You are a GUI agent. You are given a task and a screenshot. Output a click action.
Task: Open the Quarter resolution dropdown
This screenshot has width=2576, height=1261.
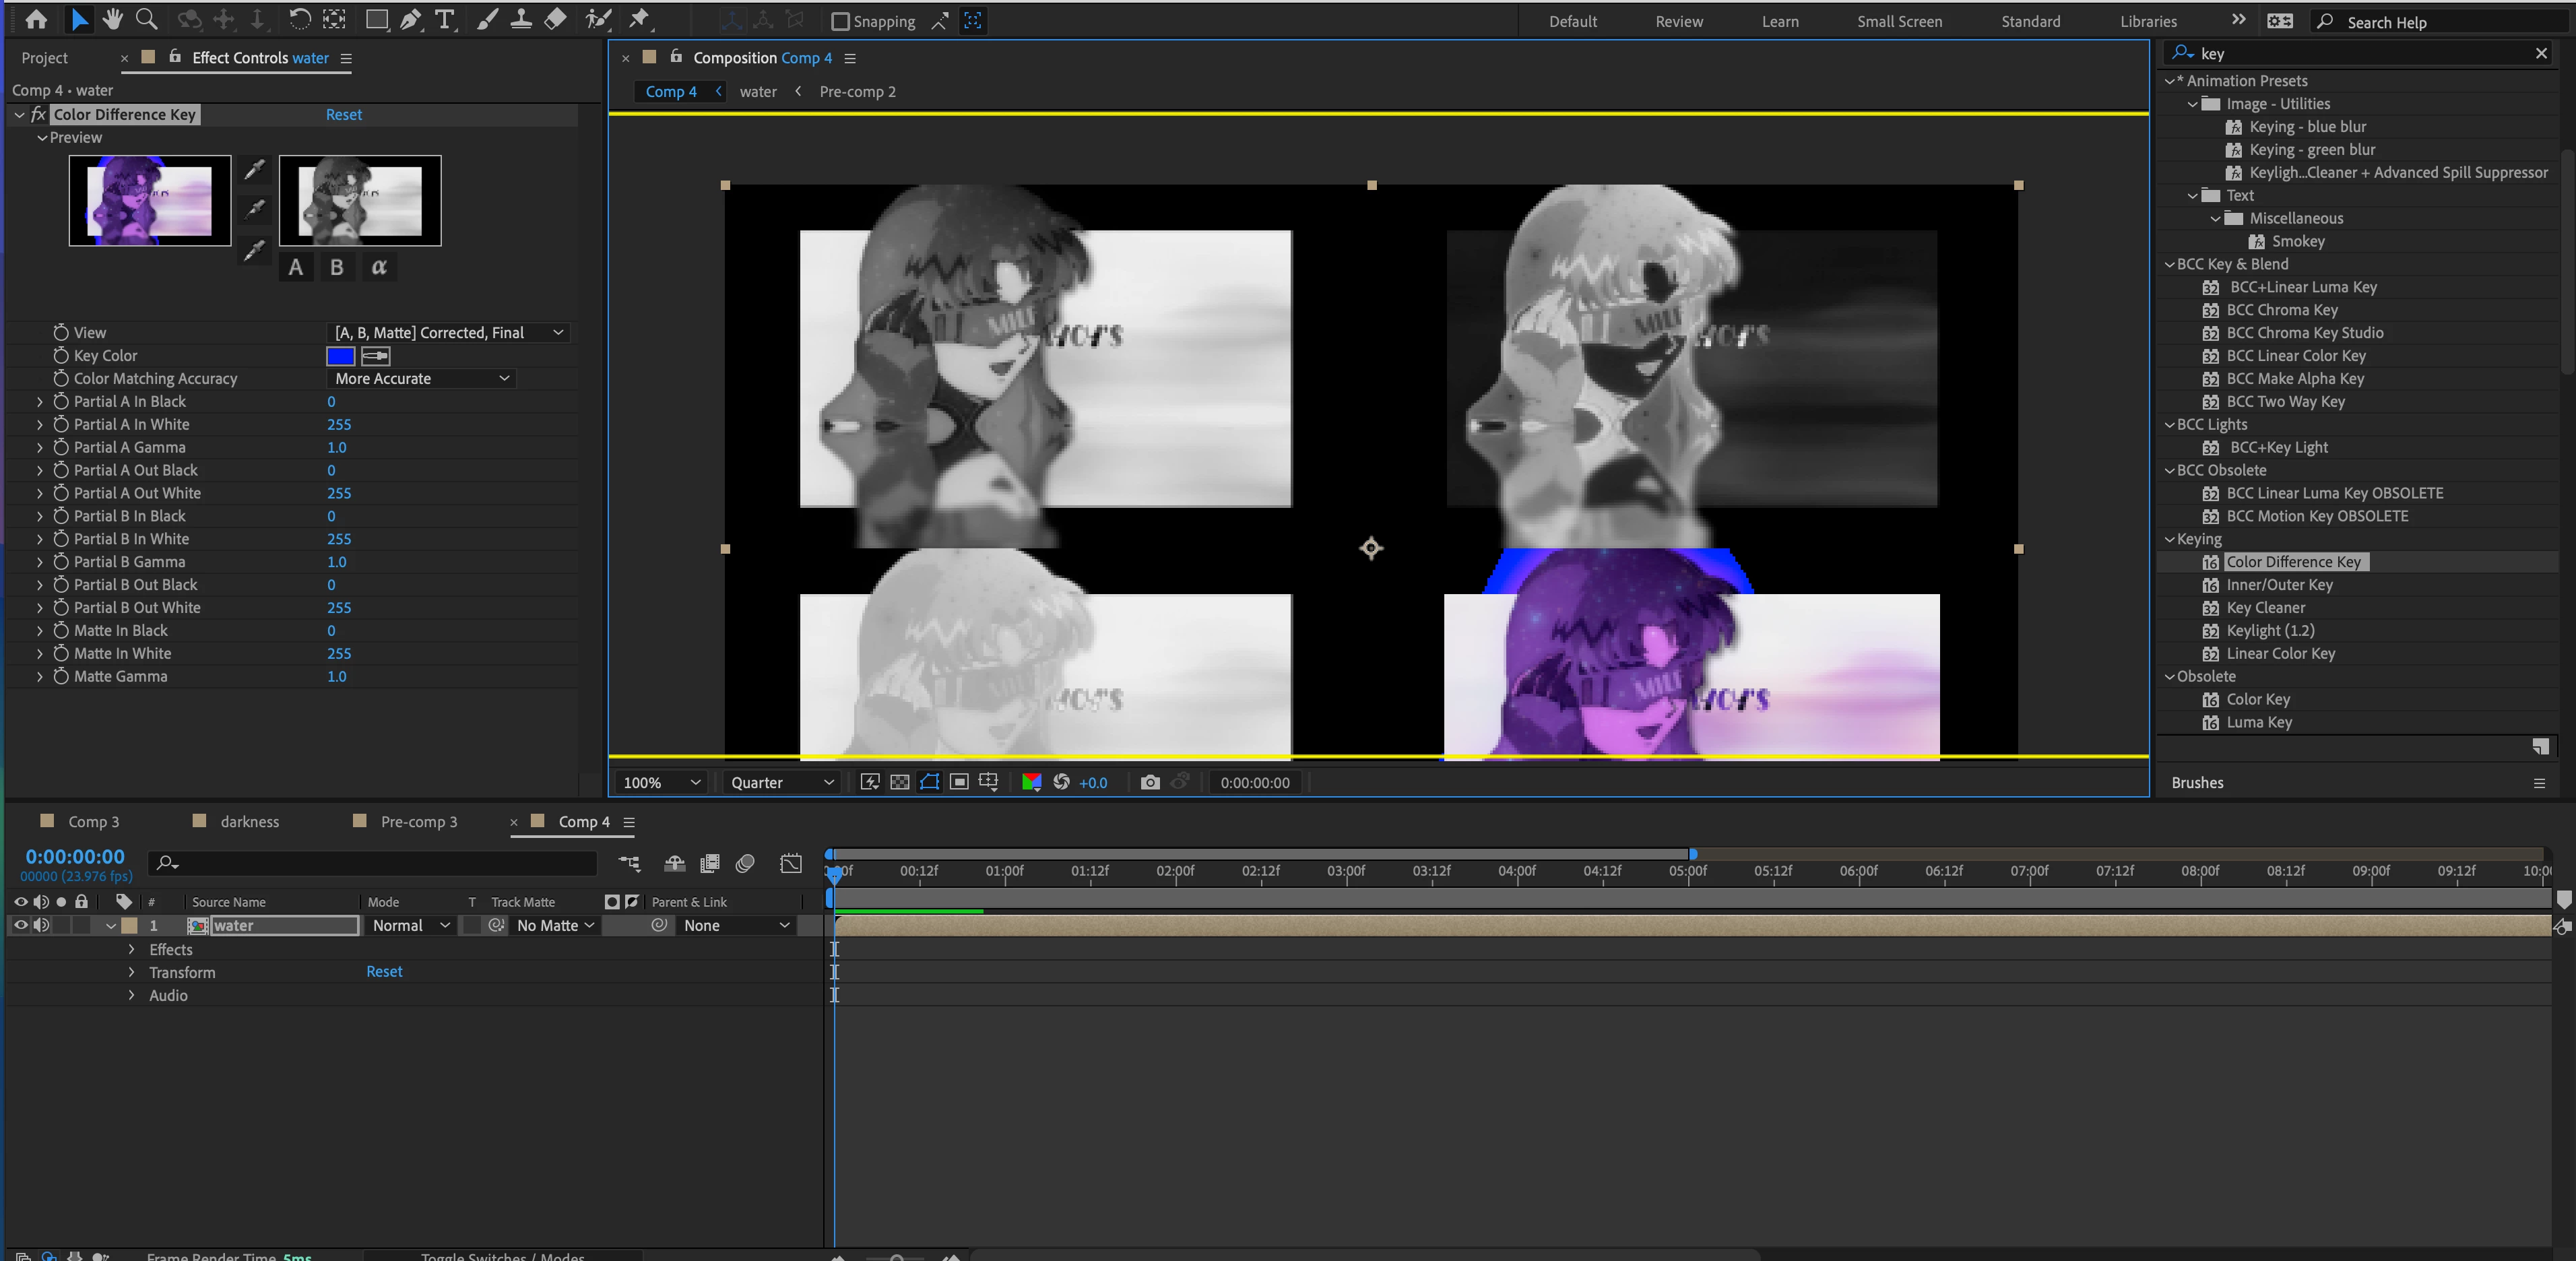click(781, 782)
